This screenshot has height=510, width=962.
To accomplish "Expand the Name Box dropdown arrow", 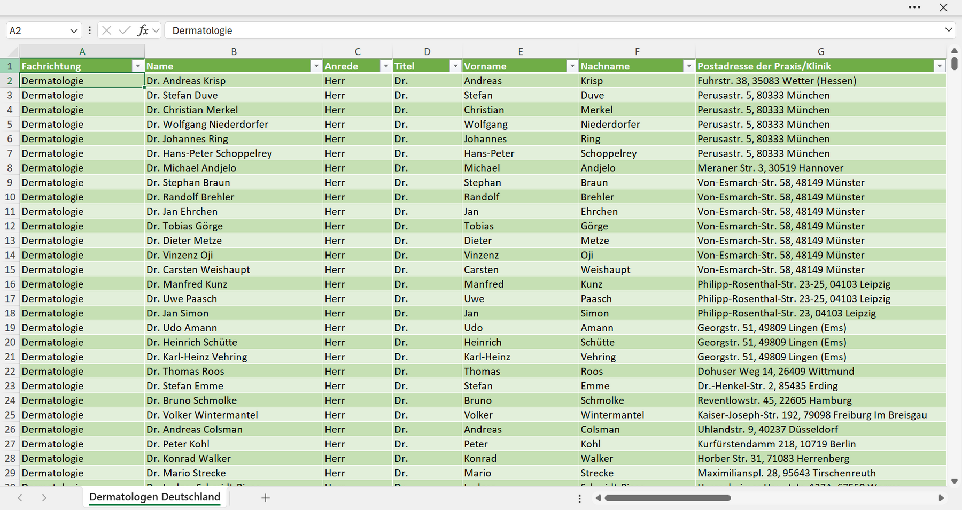I will tap(74, 31).
